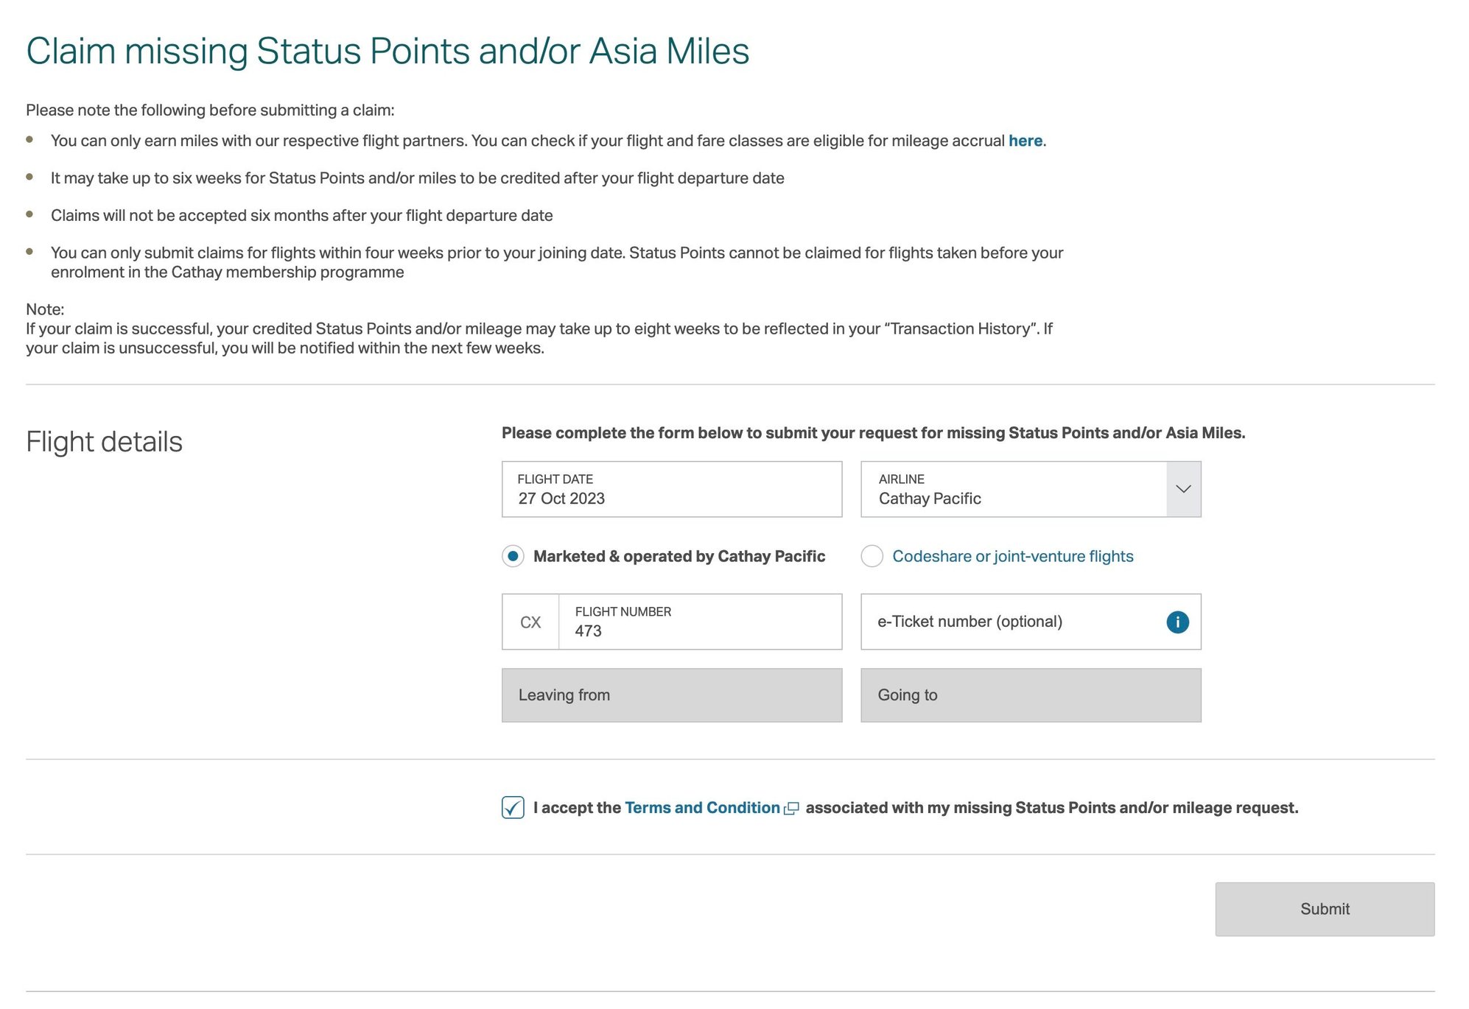Untick the accept Terms and Condition checkbox

[x=513, y=808]
